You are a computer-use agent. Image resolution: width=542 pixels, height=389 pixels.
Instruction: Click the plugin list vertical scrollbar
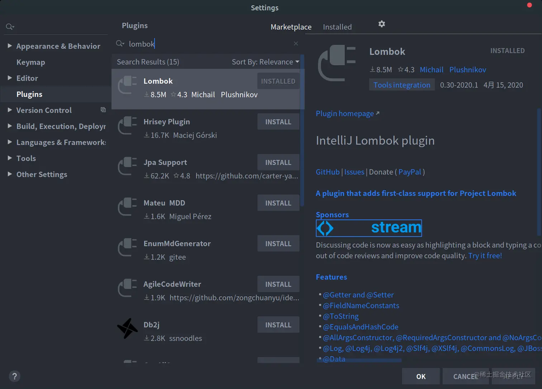click(x=303, y=130)
